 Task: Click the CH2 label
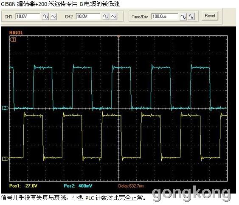[x=69, y=17]
